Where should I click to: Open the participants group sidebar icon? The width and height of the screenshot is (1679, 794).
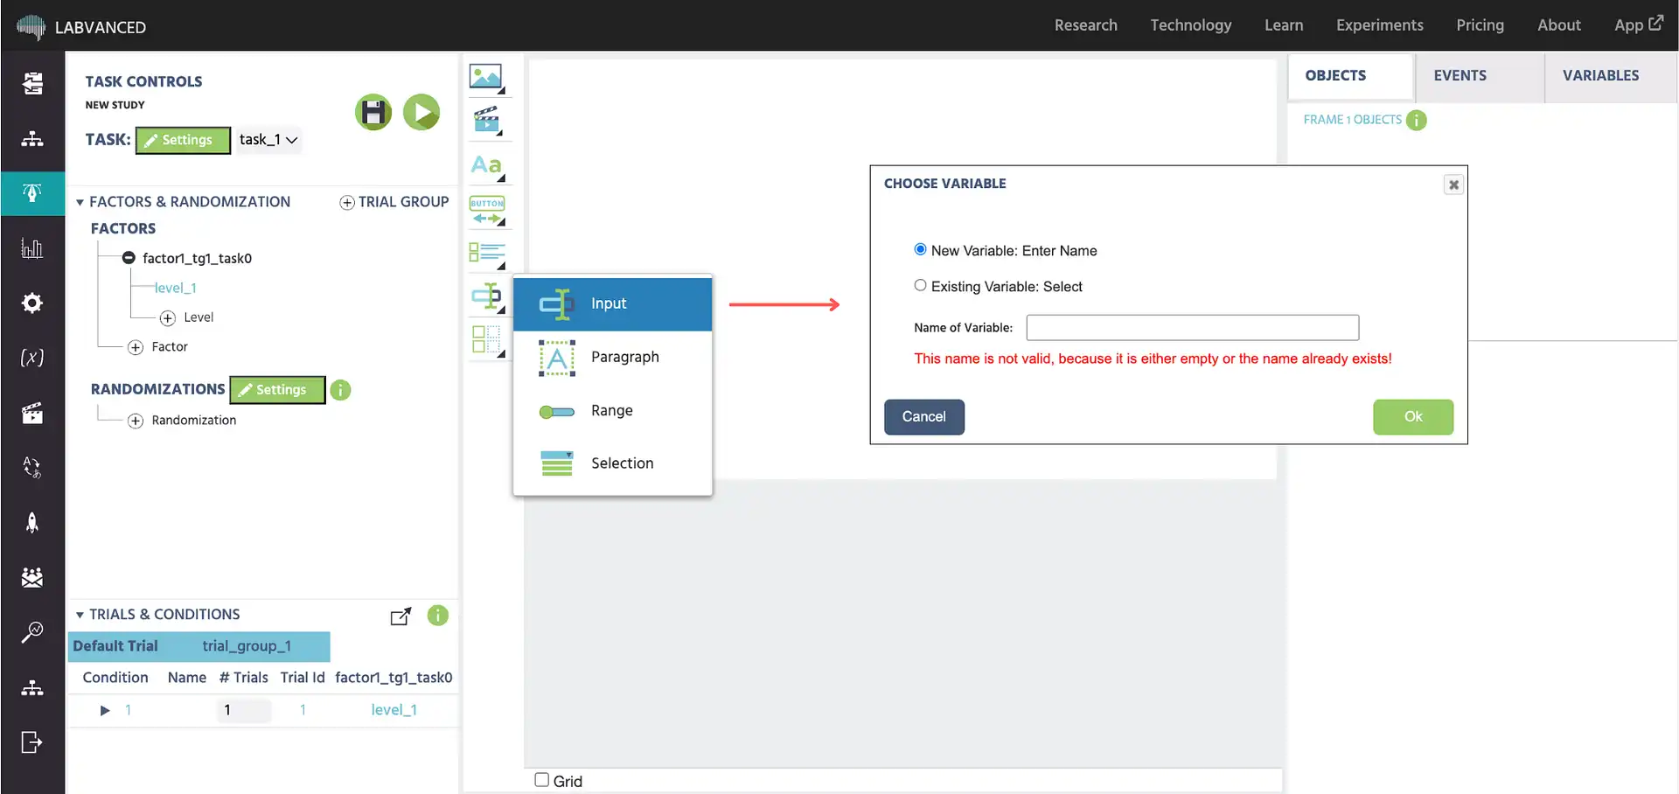coord(32,577)
